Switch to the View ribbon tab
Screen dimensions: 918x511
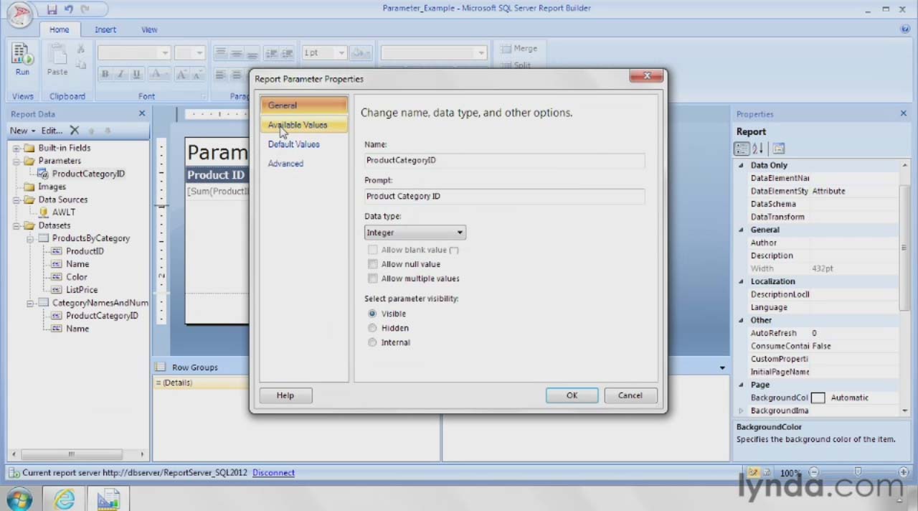[149, 29]
